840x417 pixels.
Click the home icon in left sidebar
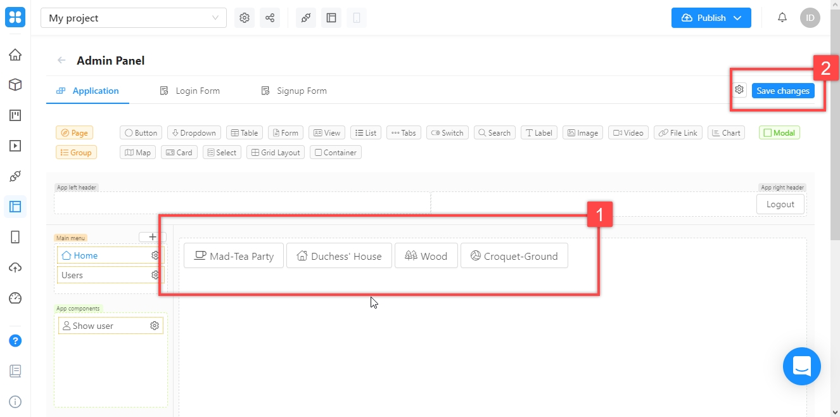pos(15,55)
